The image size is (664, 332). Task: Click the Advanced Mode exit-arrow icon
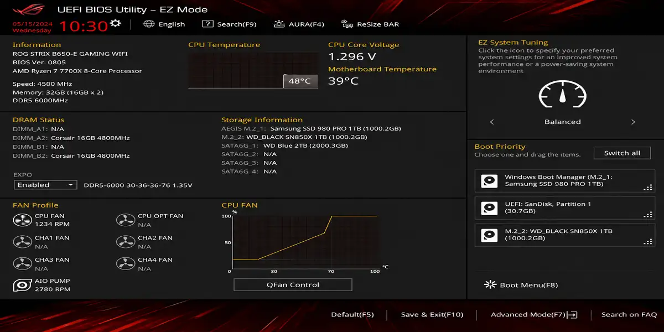573,314
